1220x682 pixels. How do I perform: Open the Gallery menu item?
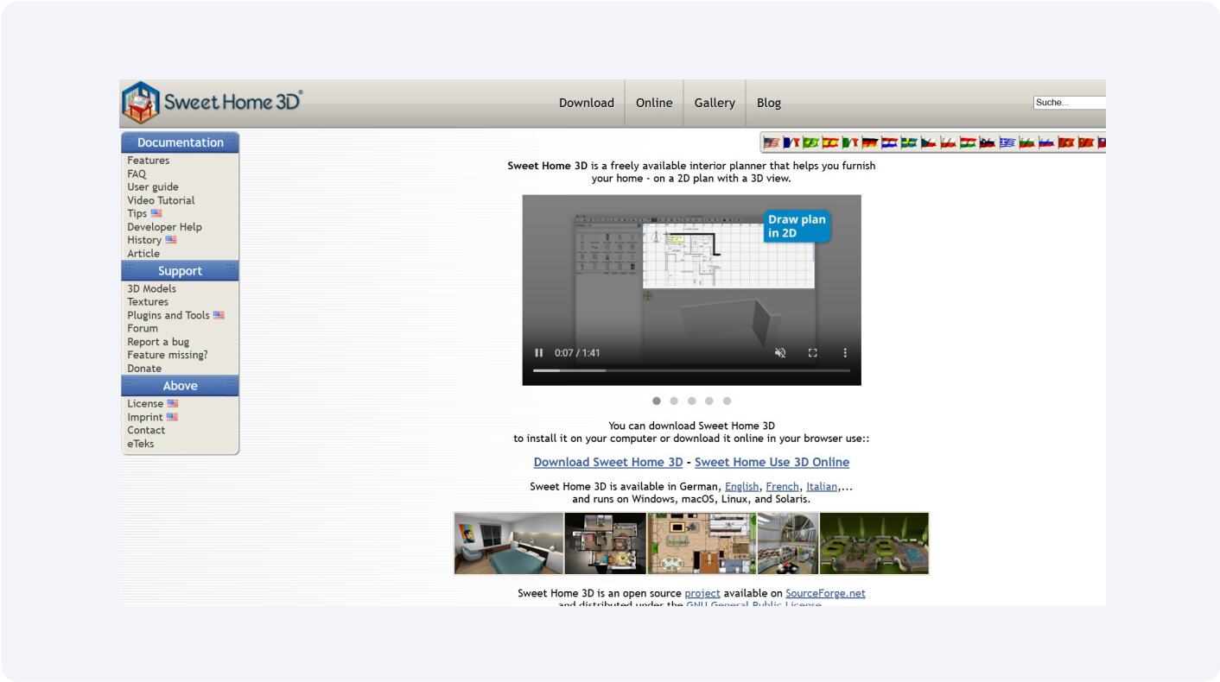pos(715,103)
